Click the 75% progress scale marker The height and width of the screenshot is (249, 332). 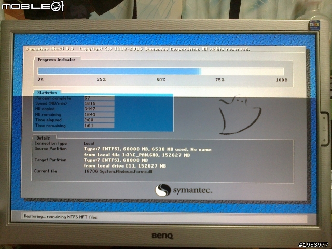pyautogui.click(x=220, y=80)
